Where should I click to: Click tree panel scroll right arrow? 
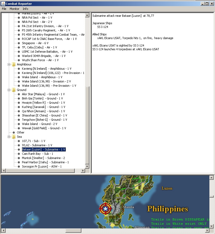(x=83, y=170)
